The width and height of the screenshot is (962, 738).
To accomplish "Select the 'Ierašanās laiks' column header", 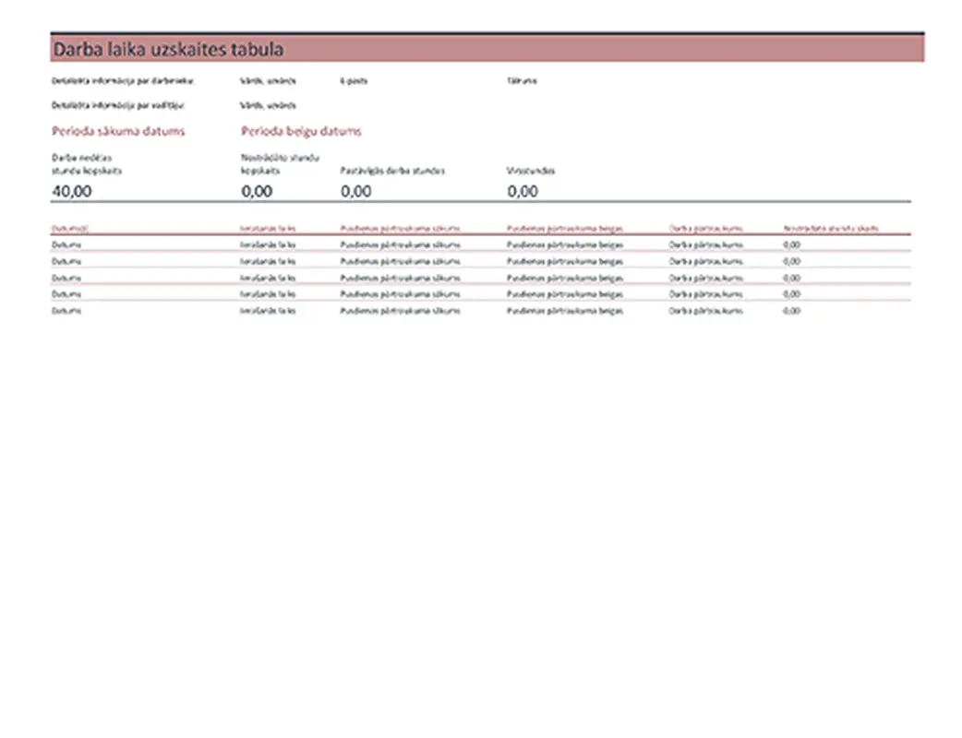I will coord(268,228).
